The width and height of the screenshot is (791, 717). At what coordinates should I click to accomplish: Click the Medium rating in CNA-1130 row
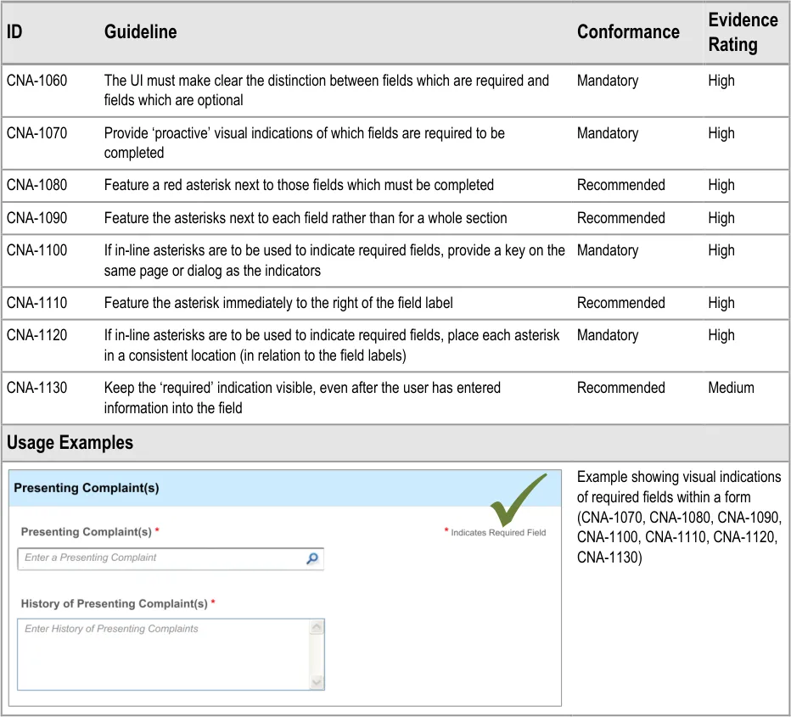[731, 388]
